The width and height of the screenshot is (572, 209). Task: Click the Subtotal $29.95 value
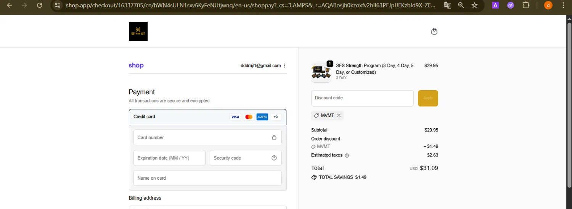point(431,130)
